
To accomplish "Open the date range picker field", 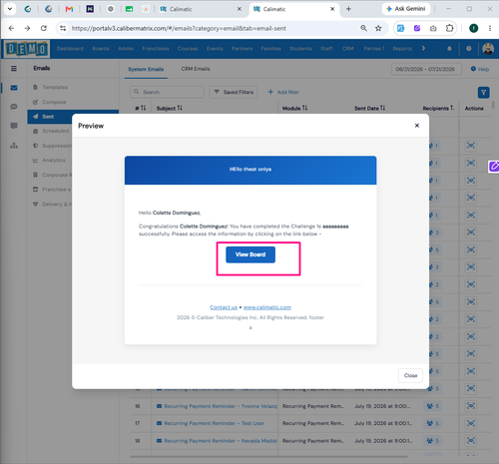I will 426,69.
